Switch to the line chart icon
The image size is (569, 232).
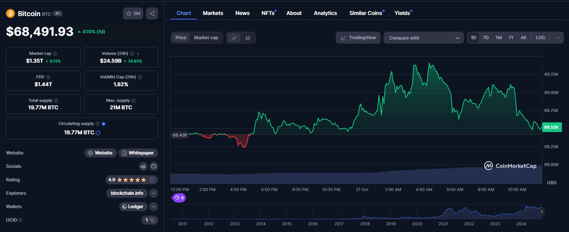(234, 38)
